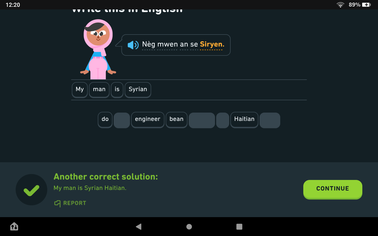The width and height of the screenshot is (378, 236).
Task: Open the Android home navigation circle
Action: point(189,227)
